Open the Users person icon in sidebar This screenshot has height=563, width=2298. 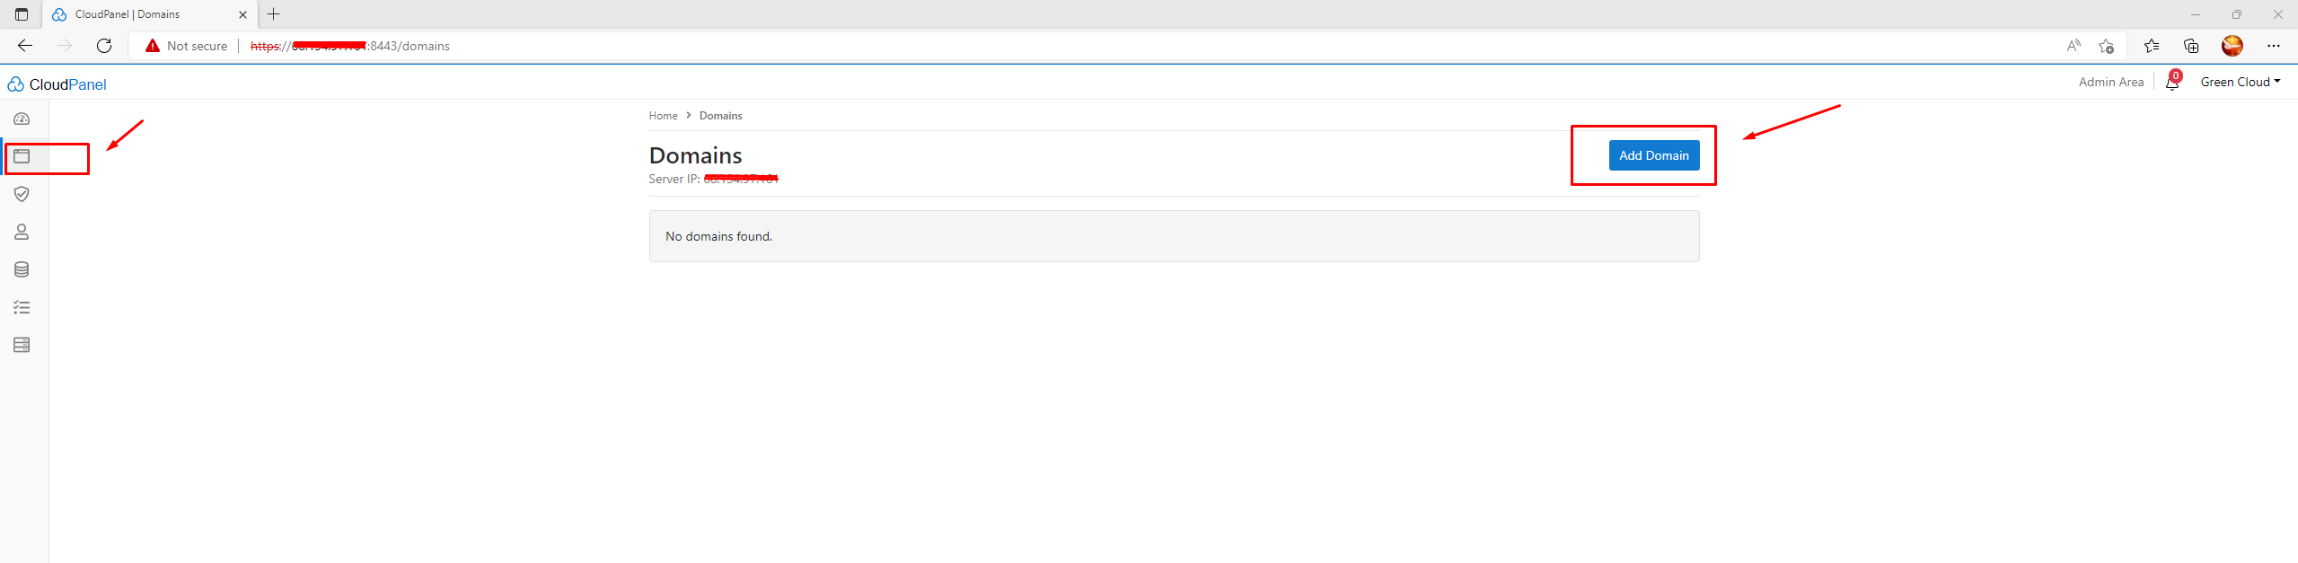point(22,232)
